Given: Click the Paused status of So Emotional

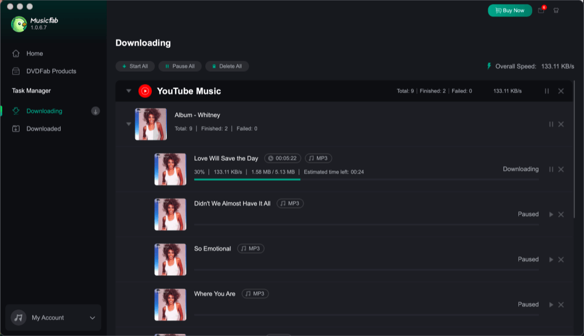Looking at the screenshot, I should [x=528, y=259].
